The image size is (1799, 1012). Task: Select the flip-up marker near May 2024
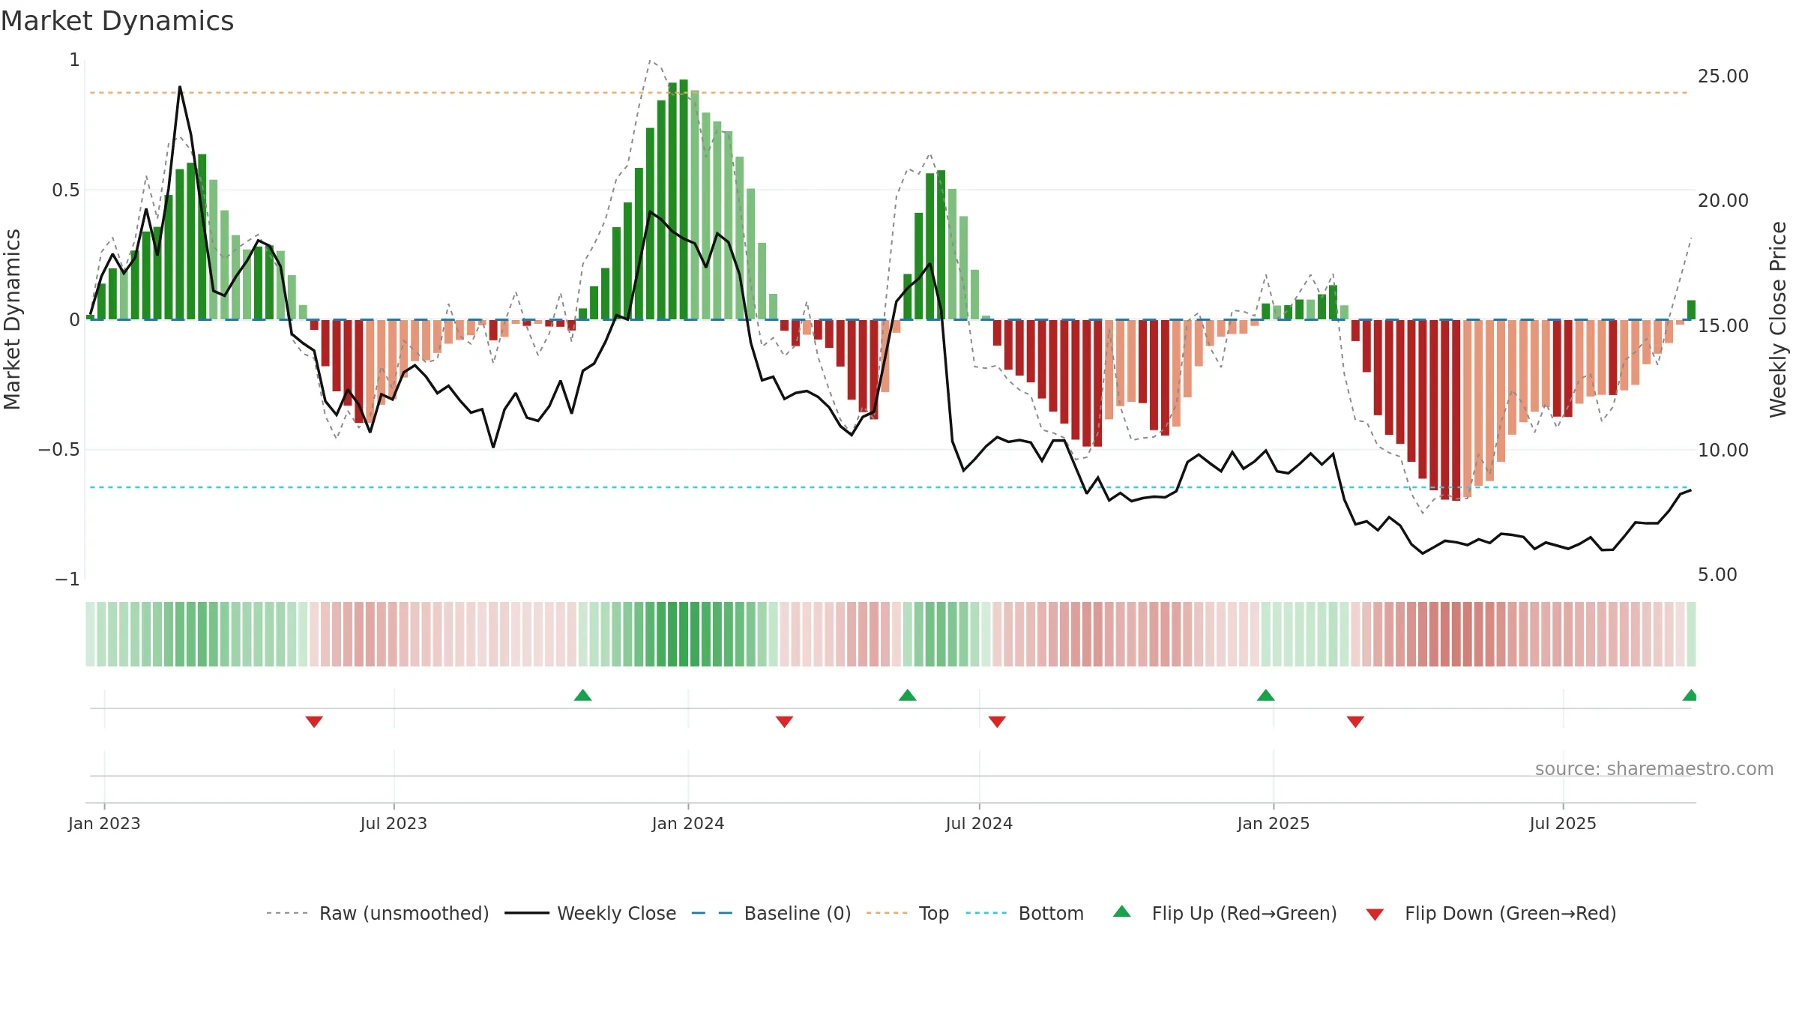(x=908, y=695)
